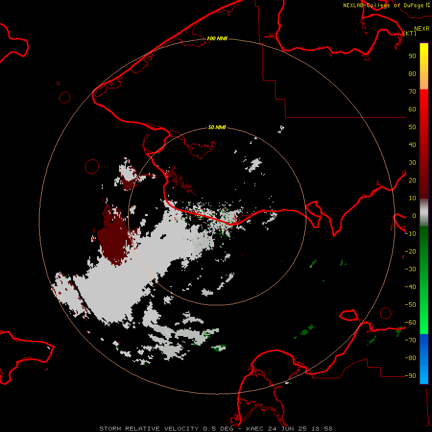The width and height of the screenshot is (432, 432).
Task: Pick the blue bottom segment of color bar
Action: (424, 359)
